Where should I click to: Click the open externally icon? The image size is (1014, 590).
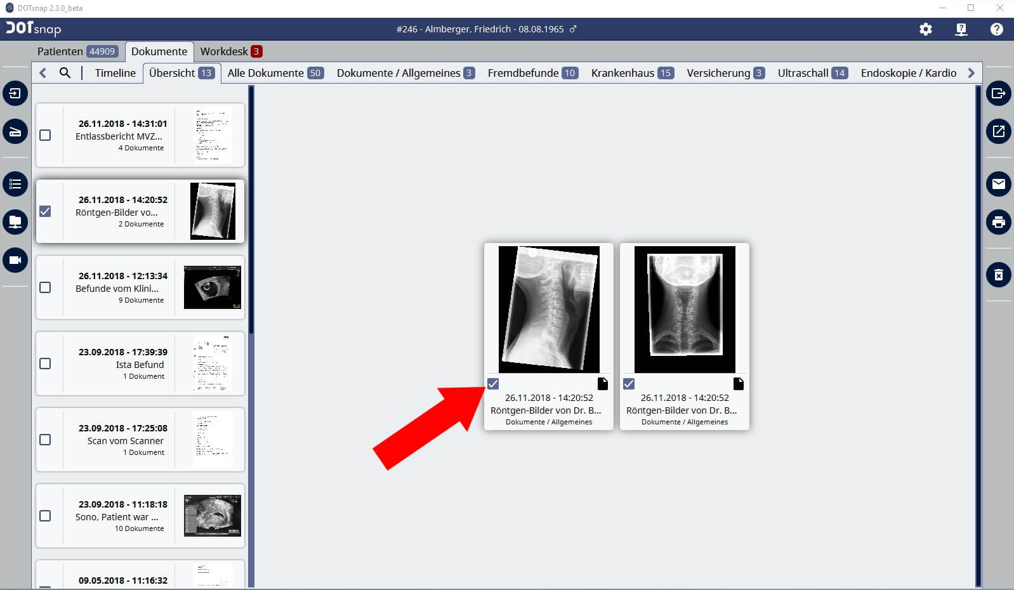click(998, 131)
